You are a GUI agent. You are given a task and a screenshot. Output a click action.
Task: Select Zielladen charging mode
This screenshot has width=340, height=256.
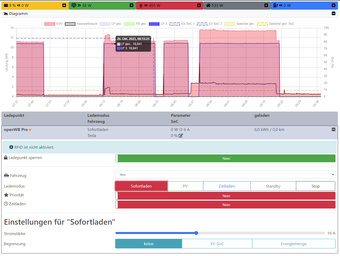(227, 186)
